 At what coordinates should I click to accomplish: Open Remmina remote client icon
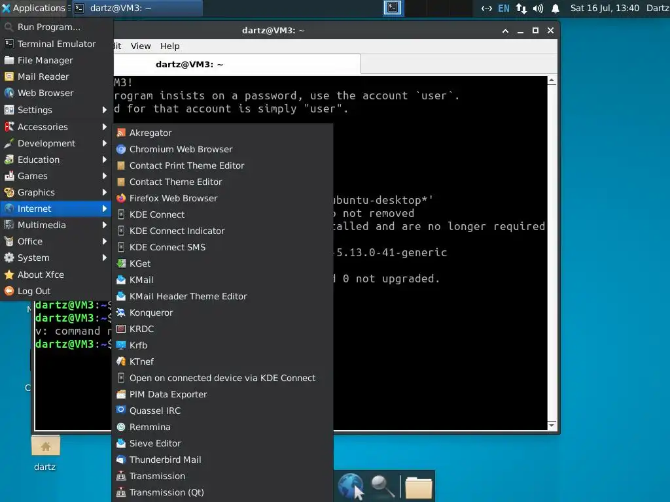click(x=121, y=427)
